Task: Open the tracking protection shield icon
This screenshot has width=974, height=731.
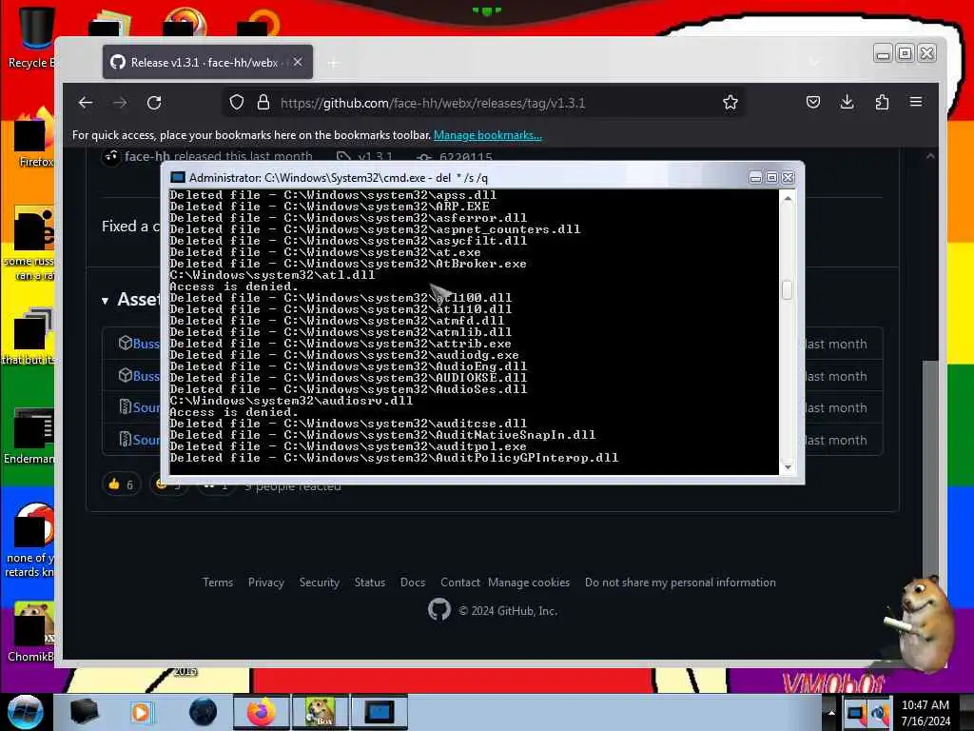Action: [x=237, y=103]
